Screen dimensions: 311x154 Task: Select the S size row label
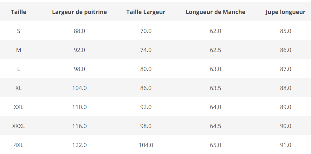(18, 31)
